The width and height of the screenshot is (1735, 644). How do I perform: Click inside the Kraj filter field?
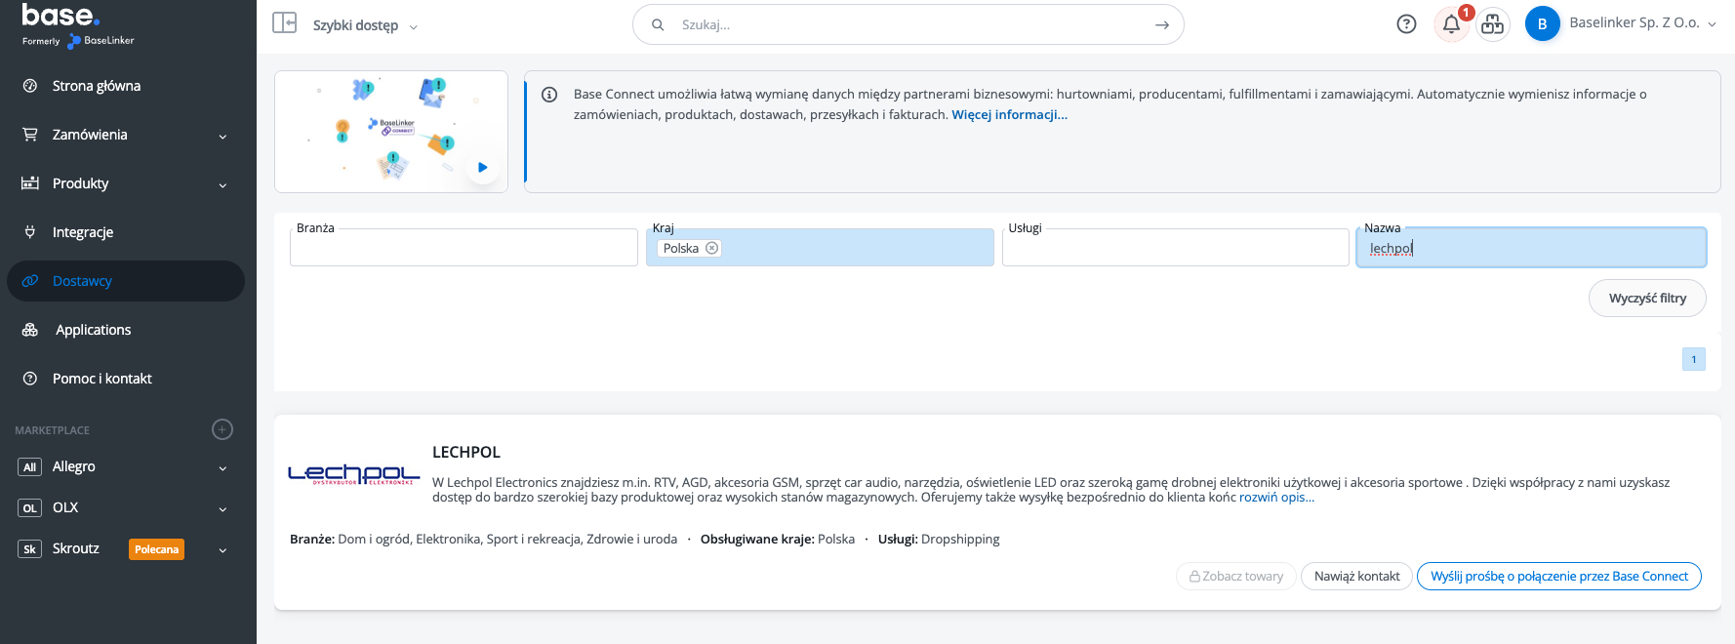tap(820, 248)
